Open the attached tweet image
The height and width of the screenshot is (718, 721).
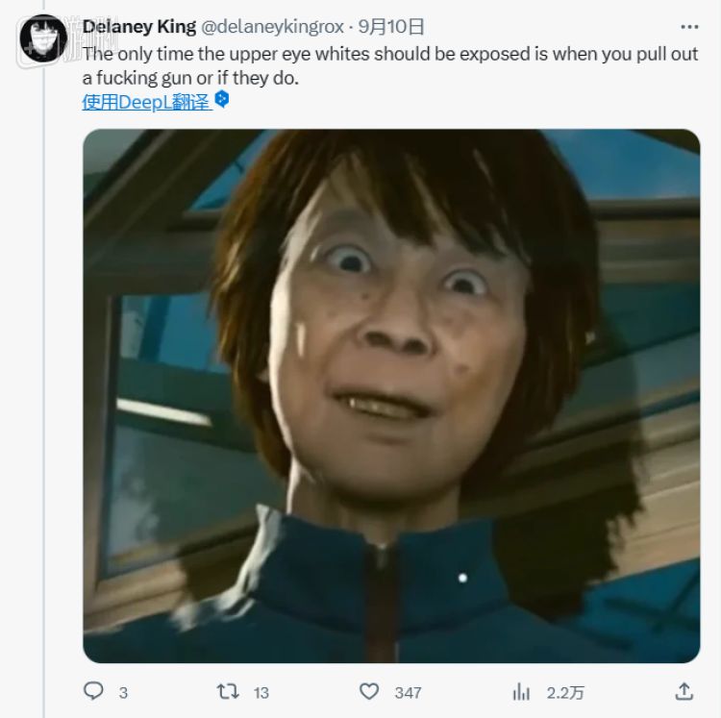391,395
